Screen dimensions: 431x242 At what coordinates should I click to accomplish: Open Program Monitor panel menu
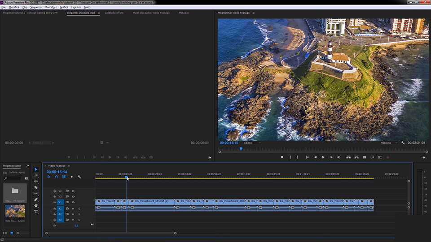pyautogui.click(x=253, y=13)
